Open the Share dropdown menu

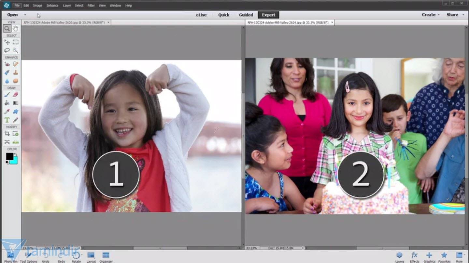point(455,15)
